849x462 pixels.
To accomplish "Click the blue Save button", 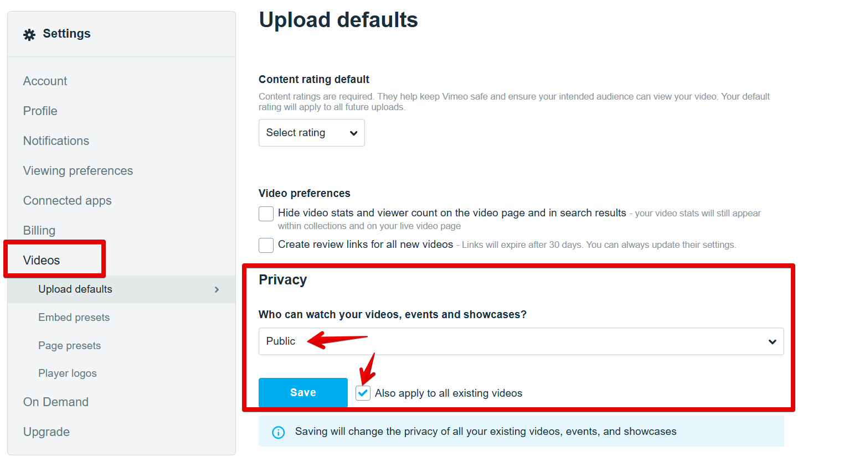I will pyautogui.click(x=303, y=393).
